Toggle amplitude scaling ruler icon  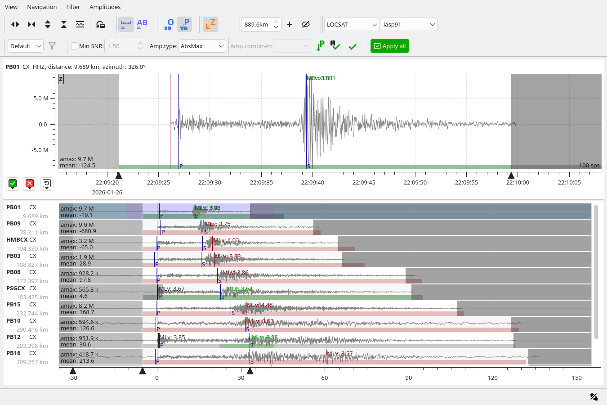125,24
